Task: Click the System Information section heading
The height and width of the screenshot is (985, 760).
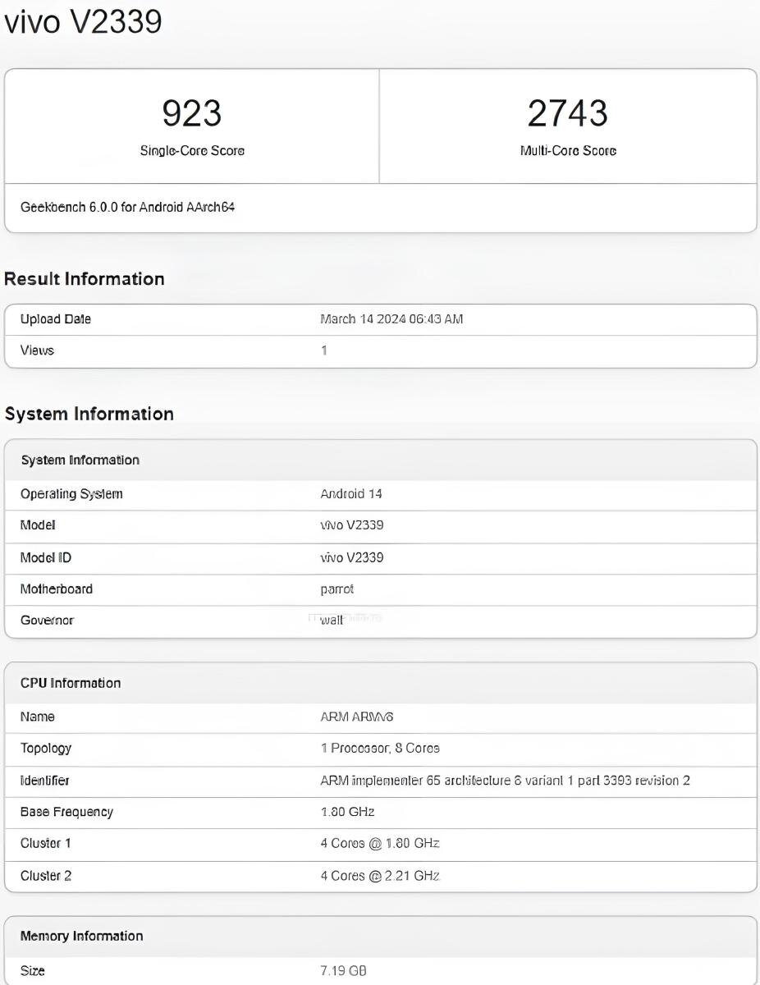Action: pyautogui.click(x=89, y=414)
